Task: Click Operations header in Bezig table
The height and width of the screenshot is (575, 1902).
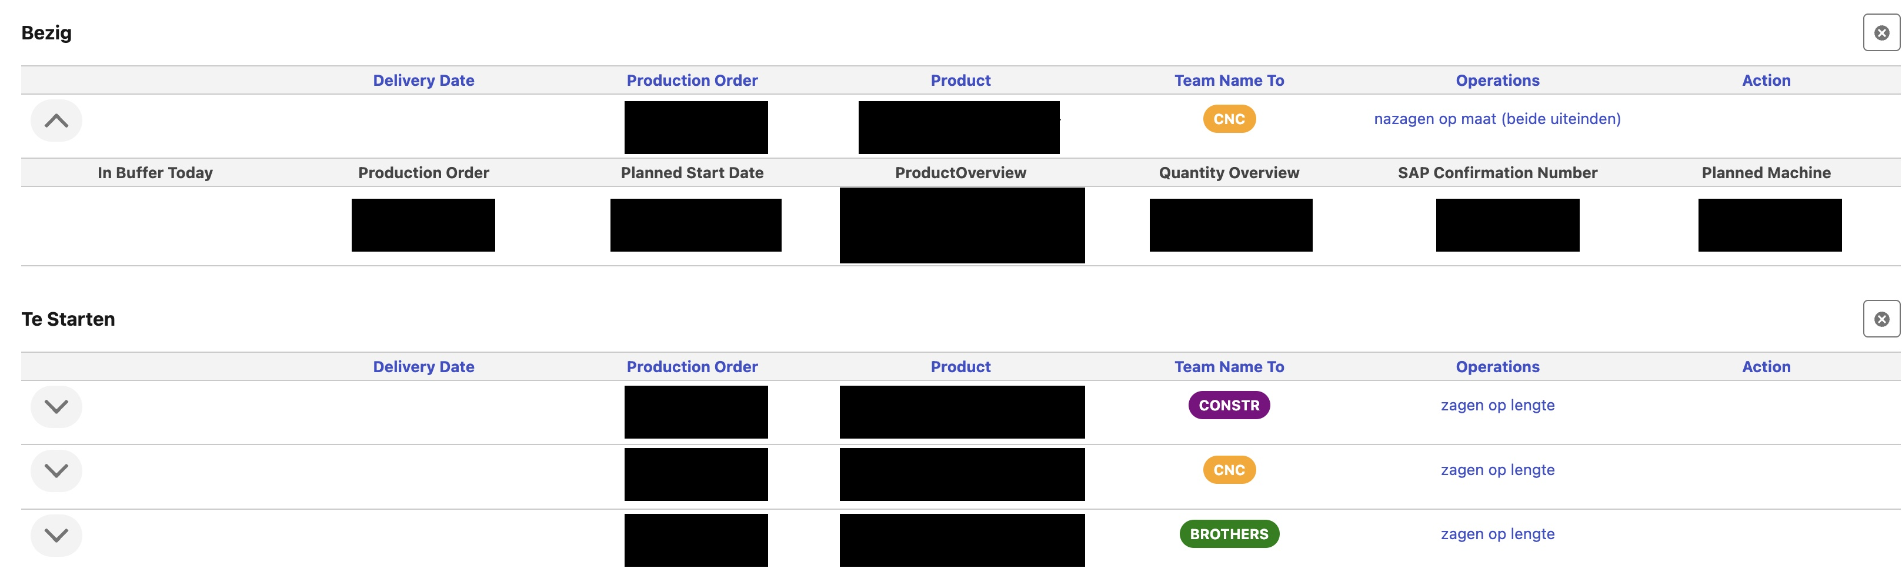Action: 1497,81
